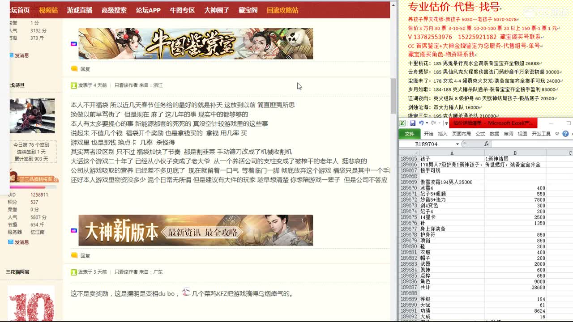Expand the Name Box dropdown at B189704
The image size is (573, 322).
(x=457, y=144)
